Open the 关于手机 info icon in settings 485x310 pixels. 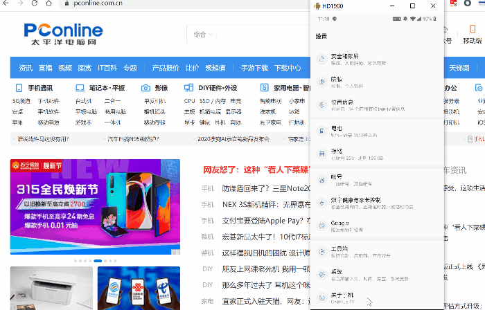321,298
